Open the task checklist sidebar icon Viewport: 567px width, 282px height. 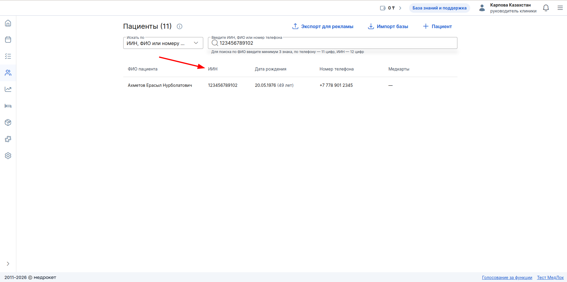tap(8, 56)
